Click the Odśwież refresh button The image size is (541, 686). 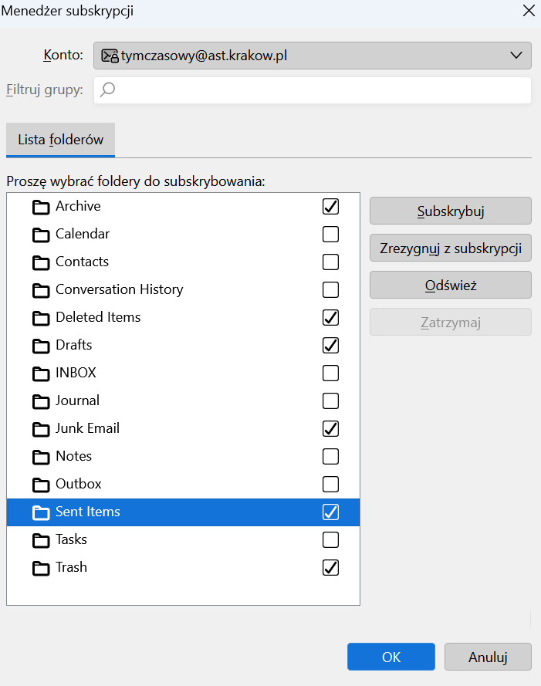[451, 286]
